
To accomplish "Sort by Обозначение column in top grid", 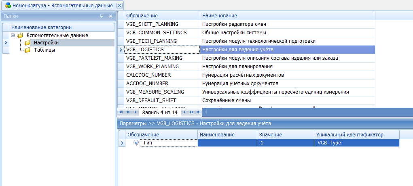I will pos(162,15).
